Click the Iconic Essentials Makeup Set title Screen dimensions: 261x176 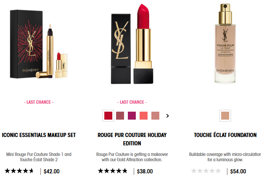[x=39, y=135]
